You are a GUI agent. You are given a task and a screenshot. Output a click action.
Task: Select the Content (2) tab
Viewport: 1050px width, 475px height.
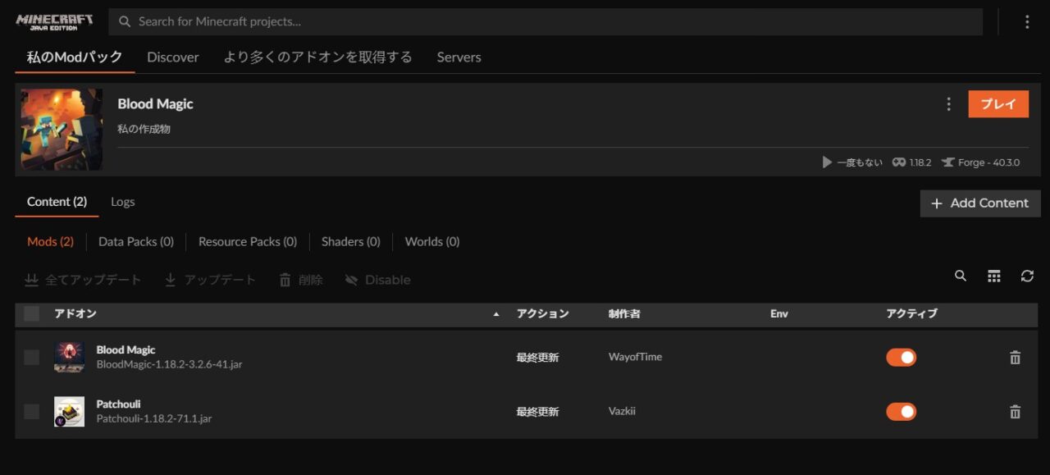coord(57,202)
